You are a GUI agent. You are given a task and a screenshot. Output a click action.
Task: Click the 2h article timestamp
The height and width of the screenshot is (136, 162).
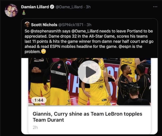coord(35,127)
